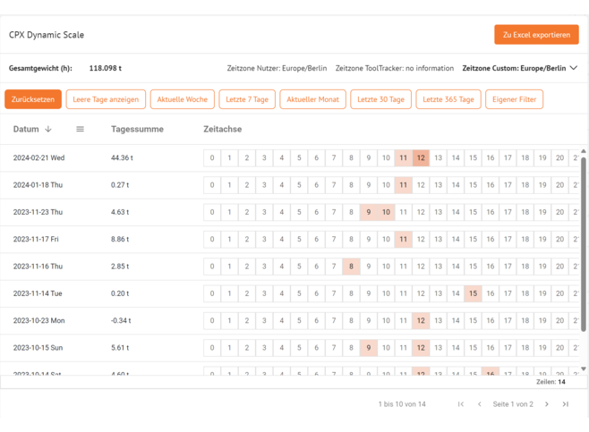Click the 5.61 t daily total
589x432 pixels.
pyautogui.click(x=120, y=348)
